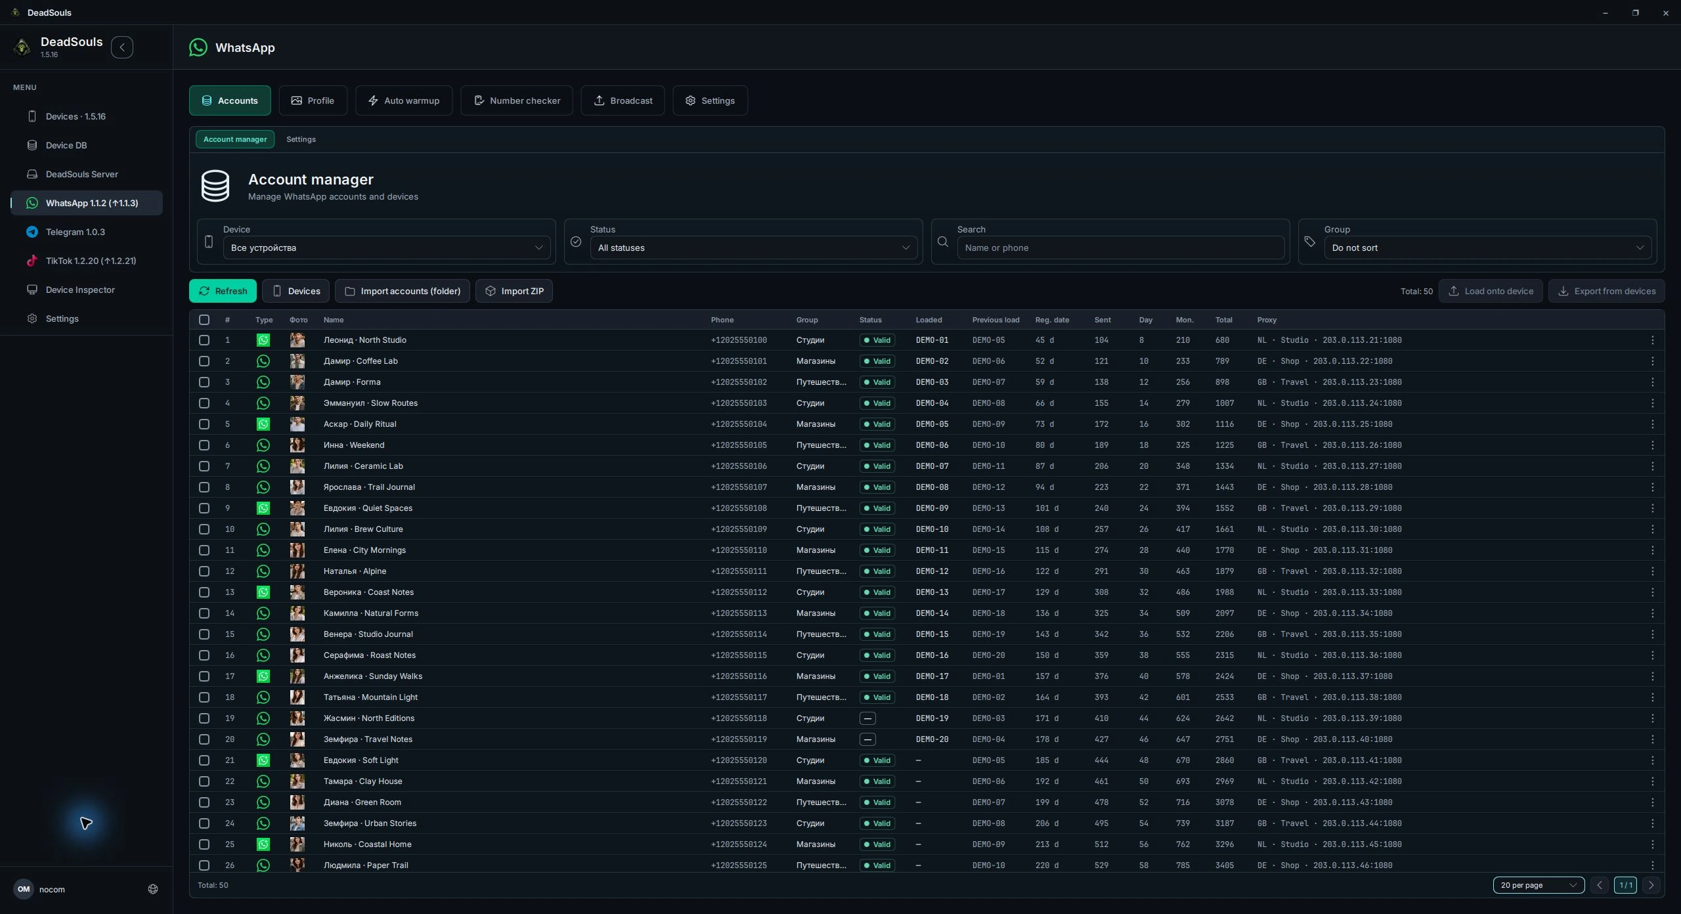Select the checkbox for Жасмин · North Editions

click(204, 718)
